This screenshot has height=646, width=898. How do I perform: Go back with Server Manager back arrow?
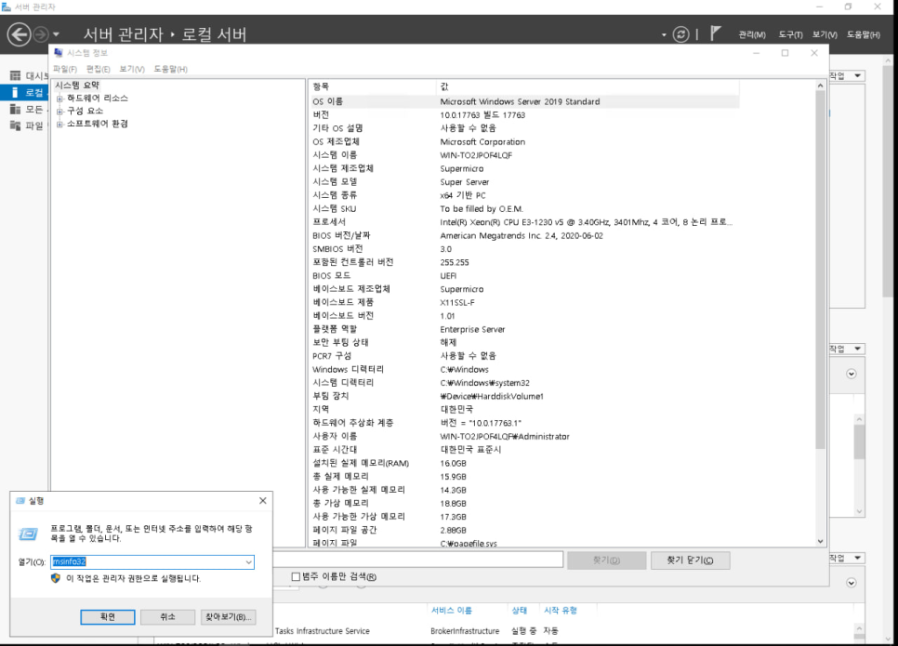coord(19,34)
